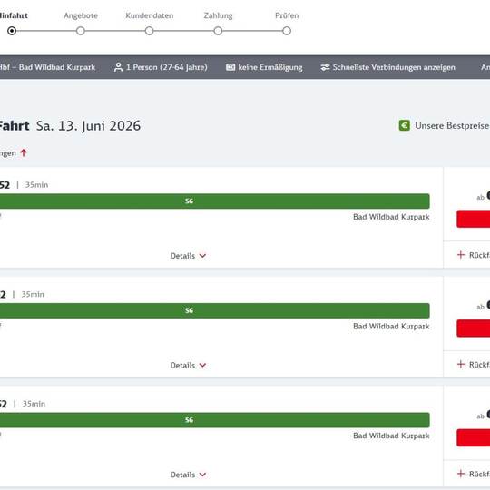Select the Zahlung step circle
The height and width of the screenshot is (490, 490).
(218, 31)
